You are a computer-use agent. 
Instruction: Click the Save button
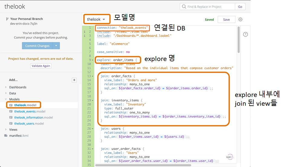(226, 19)
